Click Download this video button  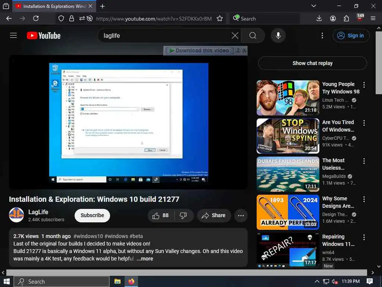[200, 50]
